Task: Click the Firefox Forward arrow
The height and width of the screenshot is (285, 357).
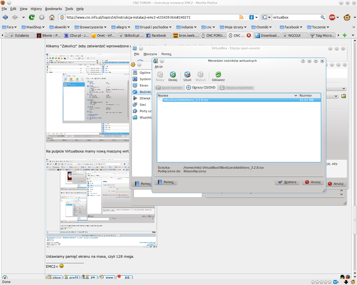Action: [15, 17]
